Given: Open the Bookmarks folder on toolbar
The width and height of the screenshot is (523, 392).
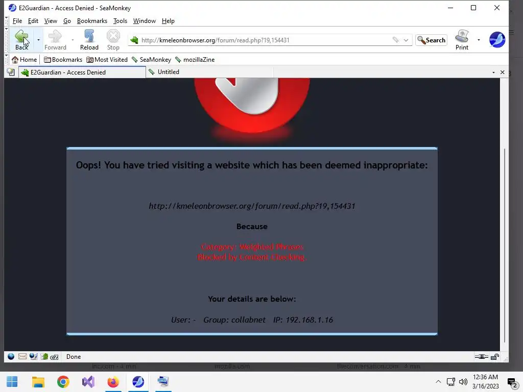Looking at the screenshot, I should click(63, 60).
